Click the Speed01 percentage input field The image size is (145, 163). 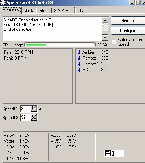click(25, 109)
